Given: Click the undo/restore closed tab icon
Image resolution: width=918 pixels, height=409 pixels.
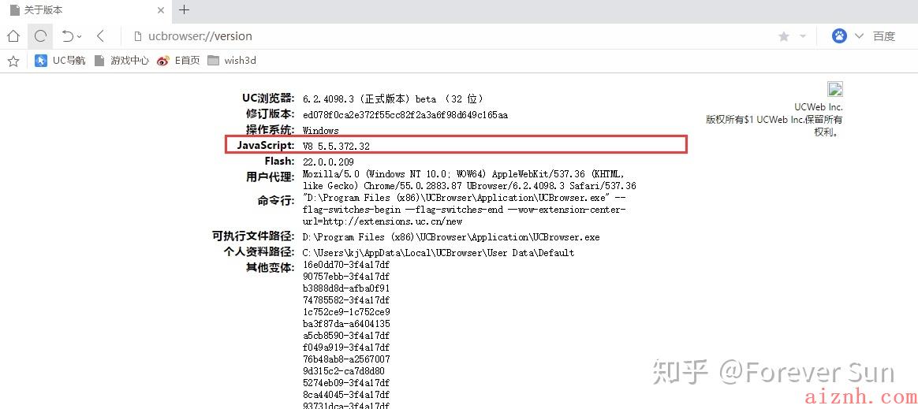Looking at the screenshot, I should click(68, 36).
